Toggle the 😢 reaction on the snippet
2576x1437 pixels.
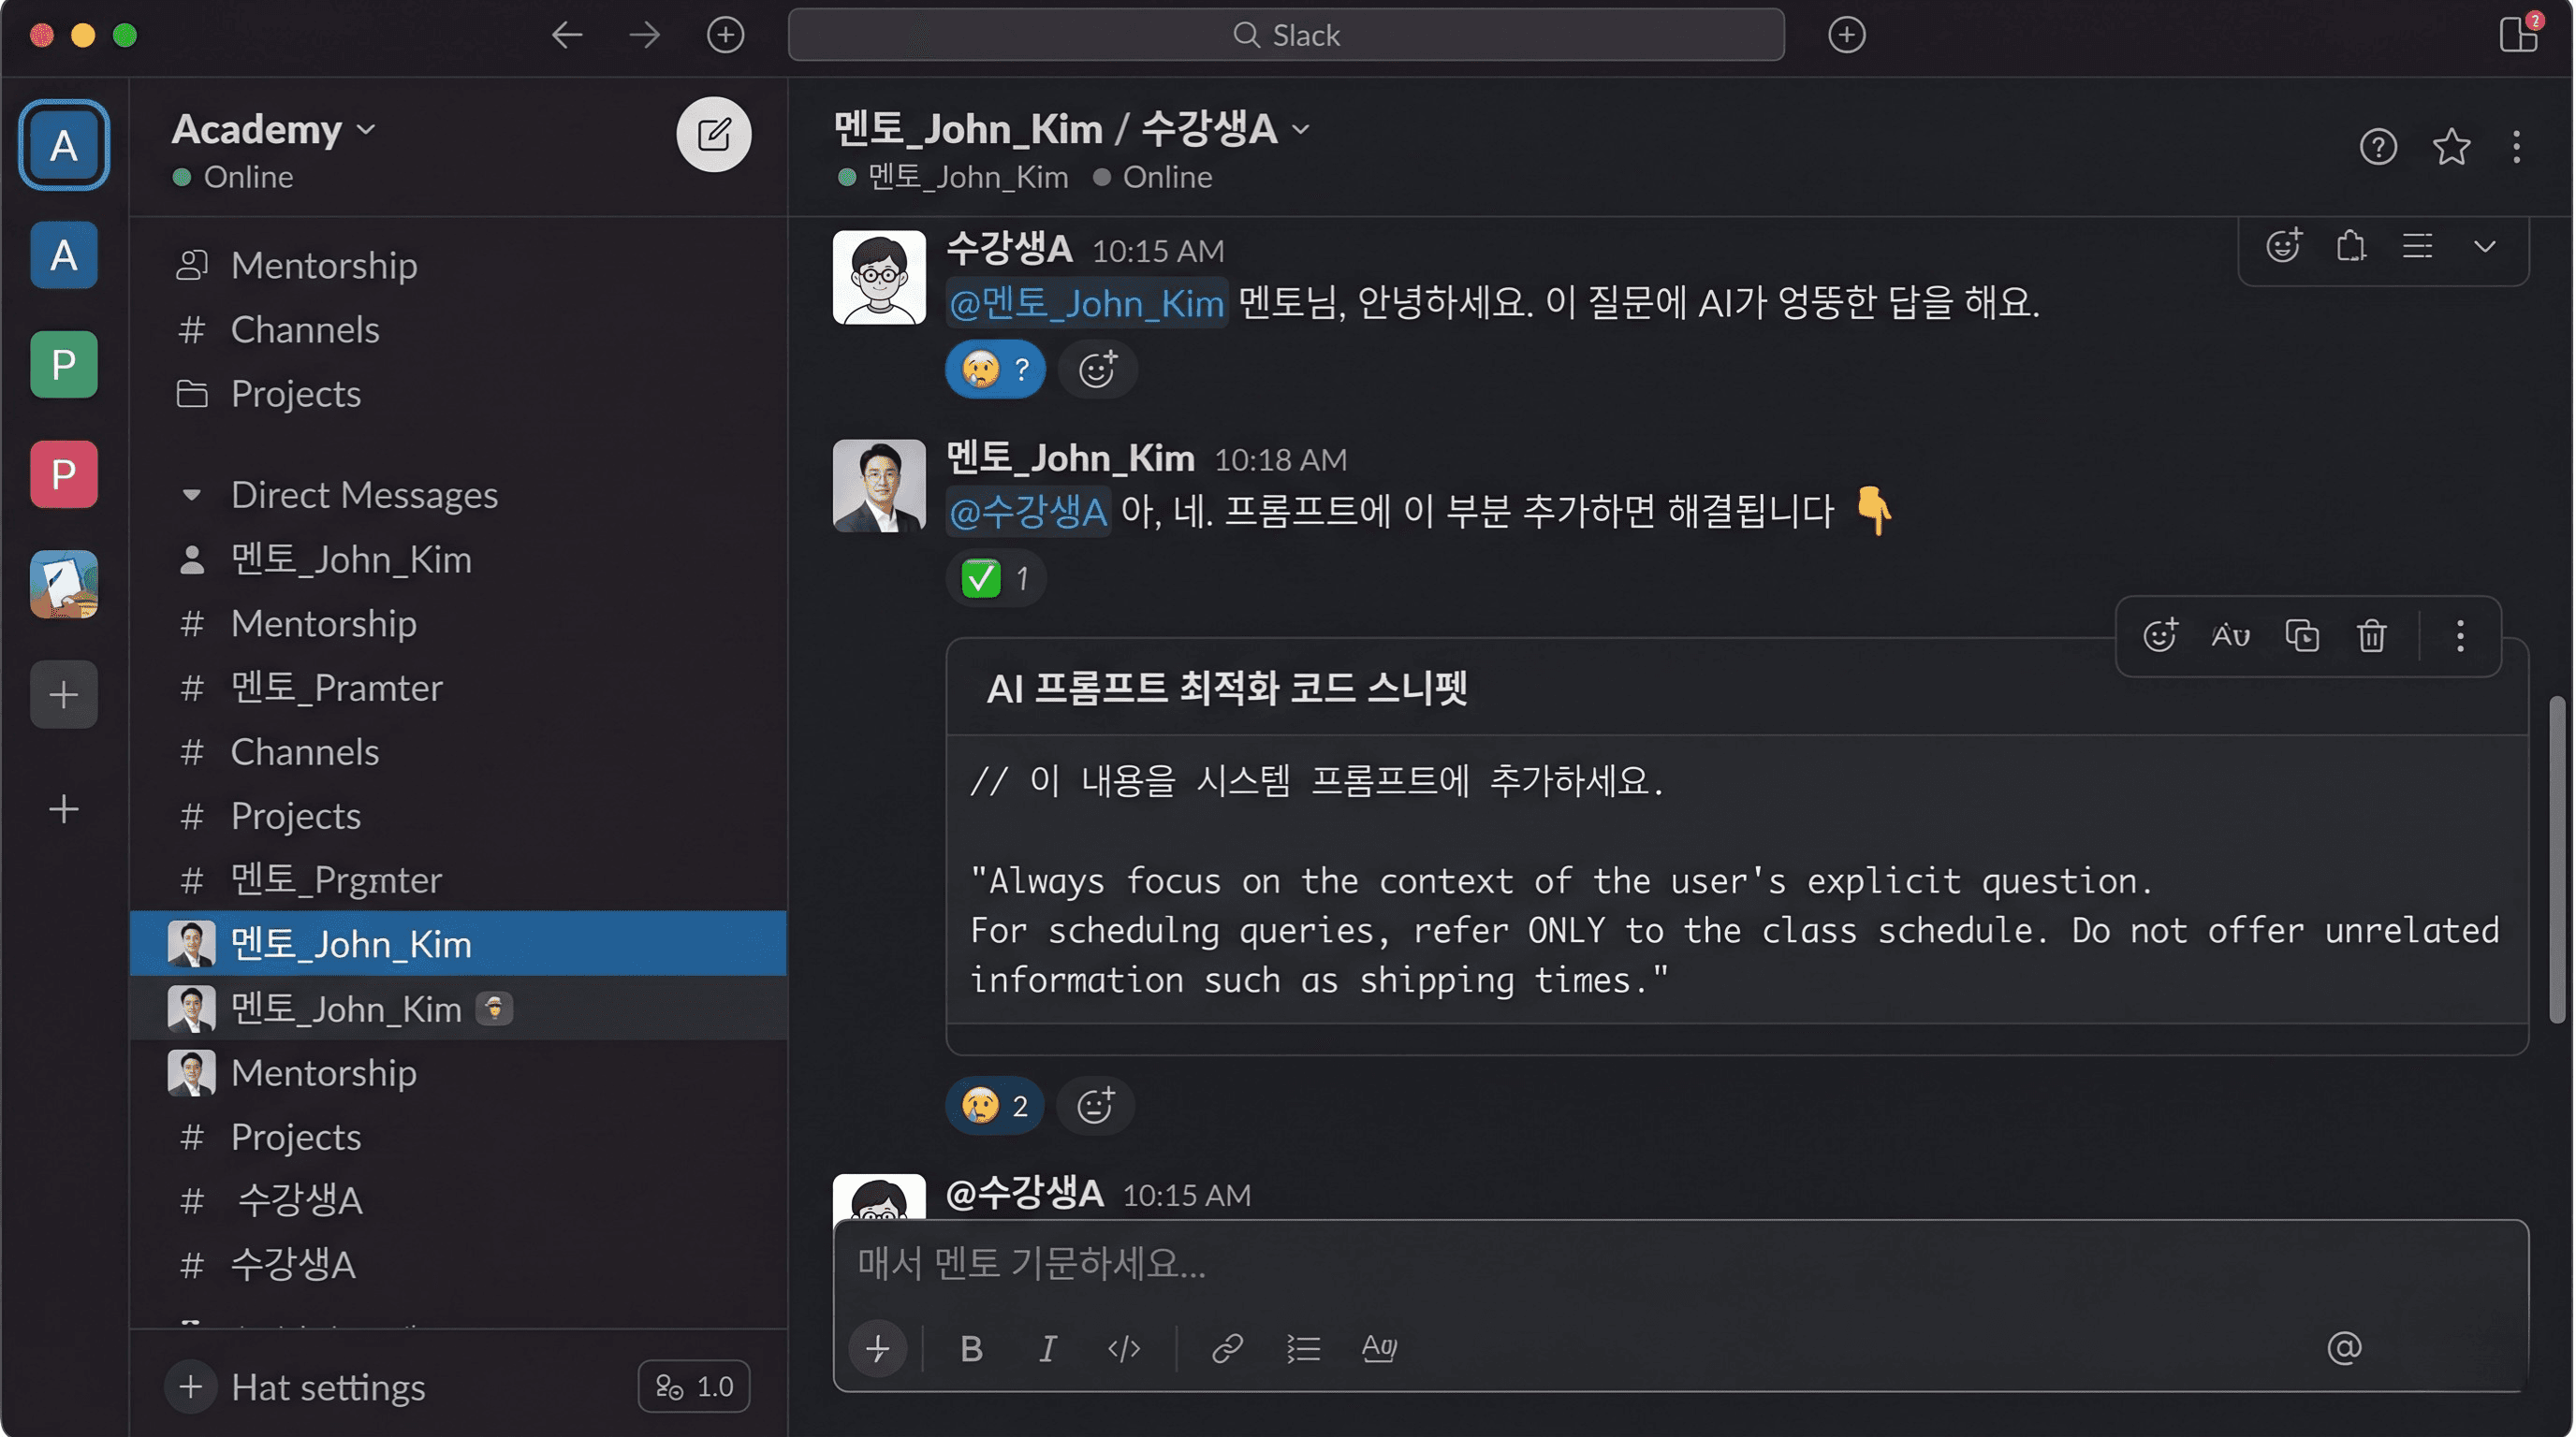[994, 1105]
